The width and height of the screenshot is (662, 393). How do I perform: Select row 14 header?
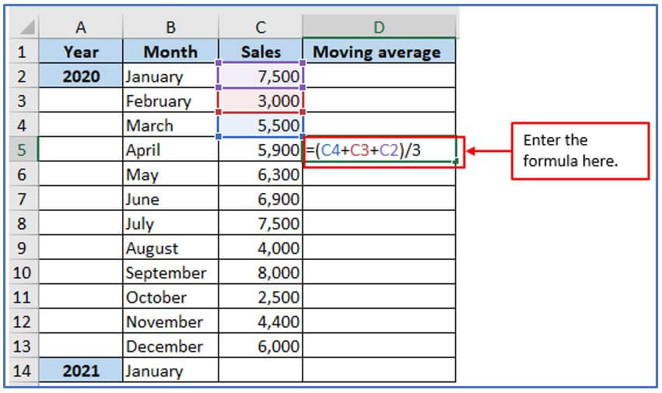click(x=22, y=370)
